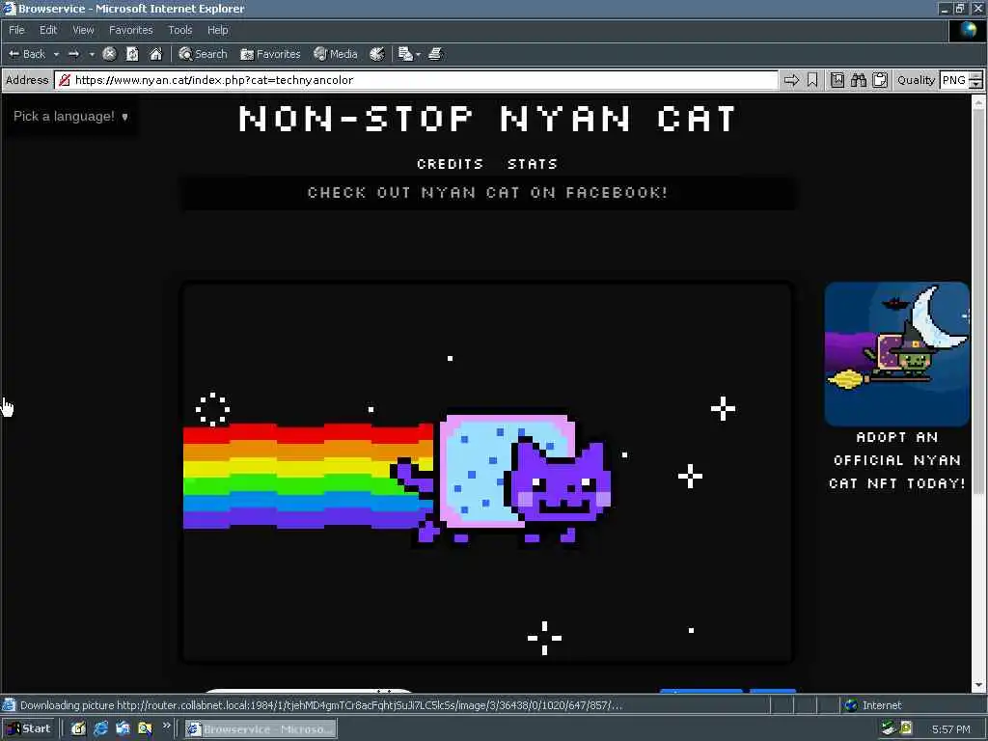Open the Favorites menu
Viewport: 988px width, 741px height.
point(130,30)
